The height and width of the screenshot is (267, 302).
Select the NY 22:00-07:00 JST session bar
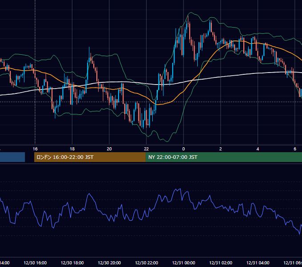pos(223,157)
